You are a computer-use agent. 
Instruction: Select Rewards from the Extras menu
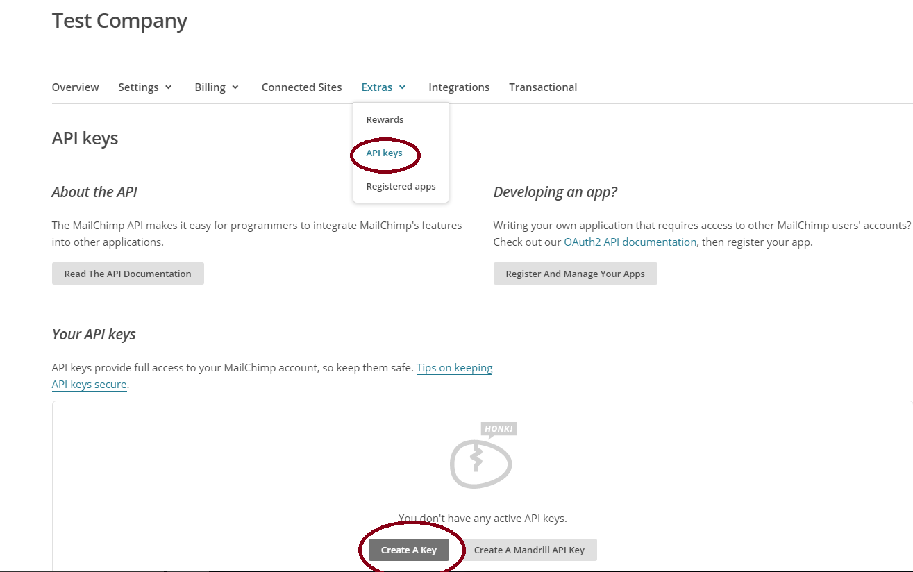click(x=385, y=119)
